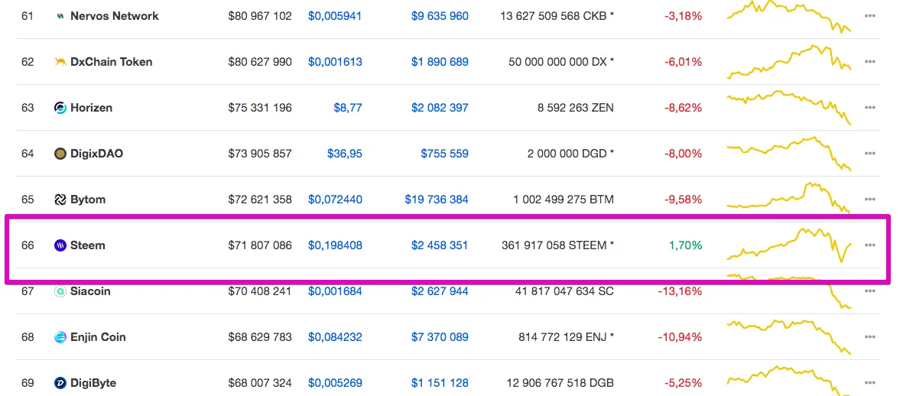The image size is (916, 396).
Task: Click the Enjin Coin logo icon
Action: tap(60, 337)
